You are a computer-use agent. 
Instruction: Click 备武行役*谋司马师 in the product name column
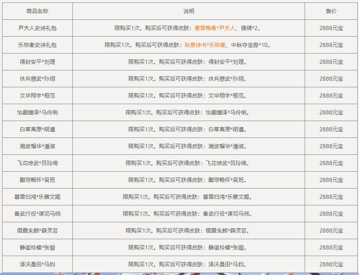pos(37,214)
